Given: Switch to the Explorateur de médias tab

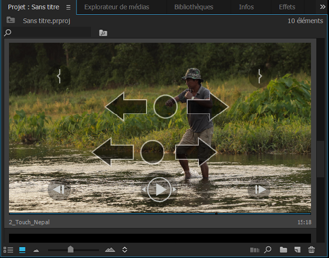Looking at the screenshot, I should click(x=117, y=7).
